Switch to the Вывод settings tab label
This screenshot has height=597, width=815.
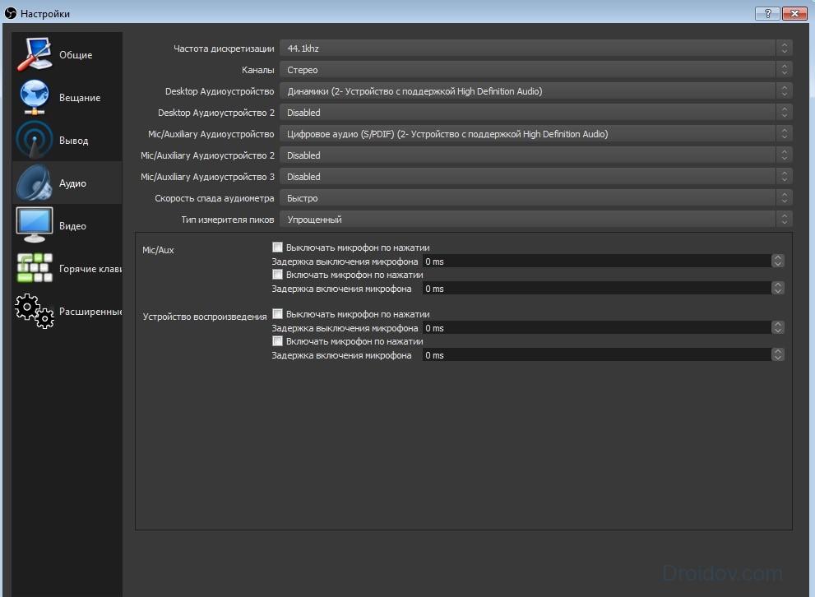pyautogui.click(x=74, y=141)
